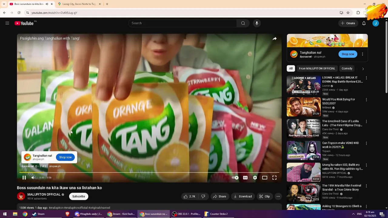Viewport: 388px width, 218px height.
Task: Toggle the autoplay switch
Action: 235,178
